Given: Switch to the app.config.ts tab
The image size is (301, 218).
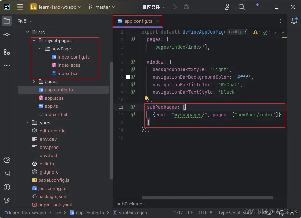Looking at the screenshot, I should [x=138, y=21].
